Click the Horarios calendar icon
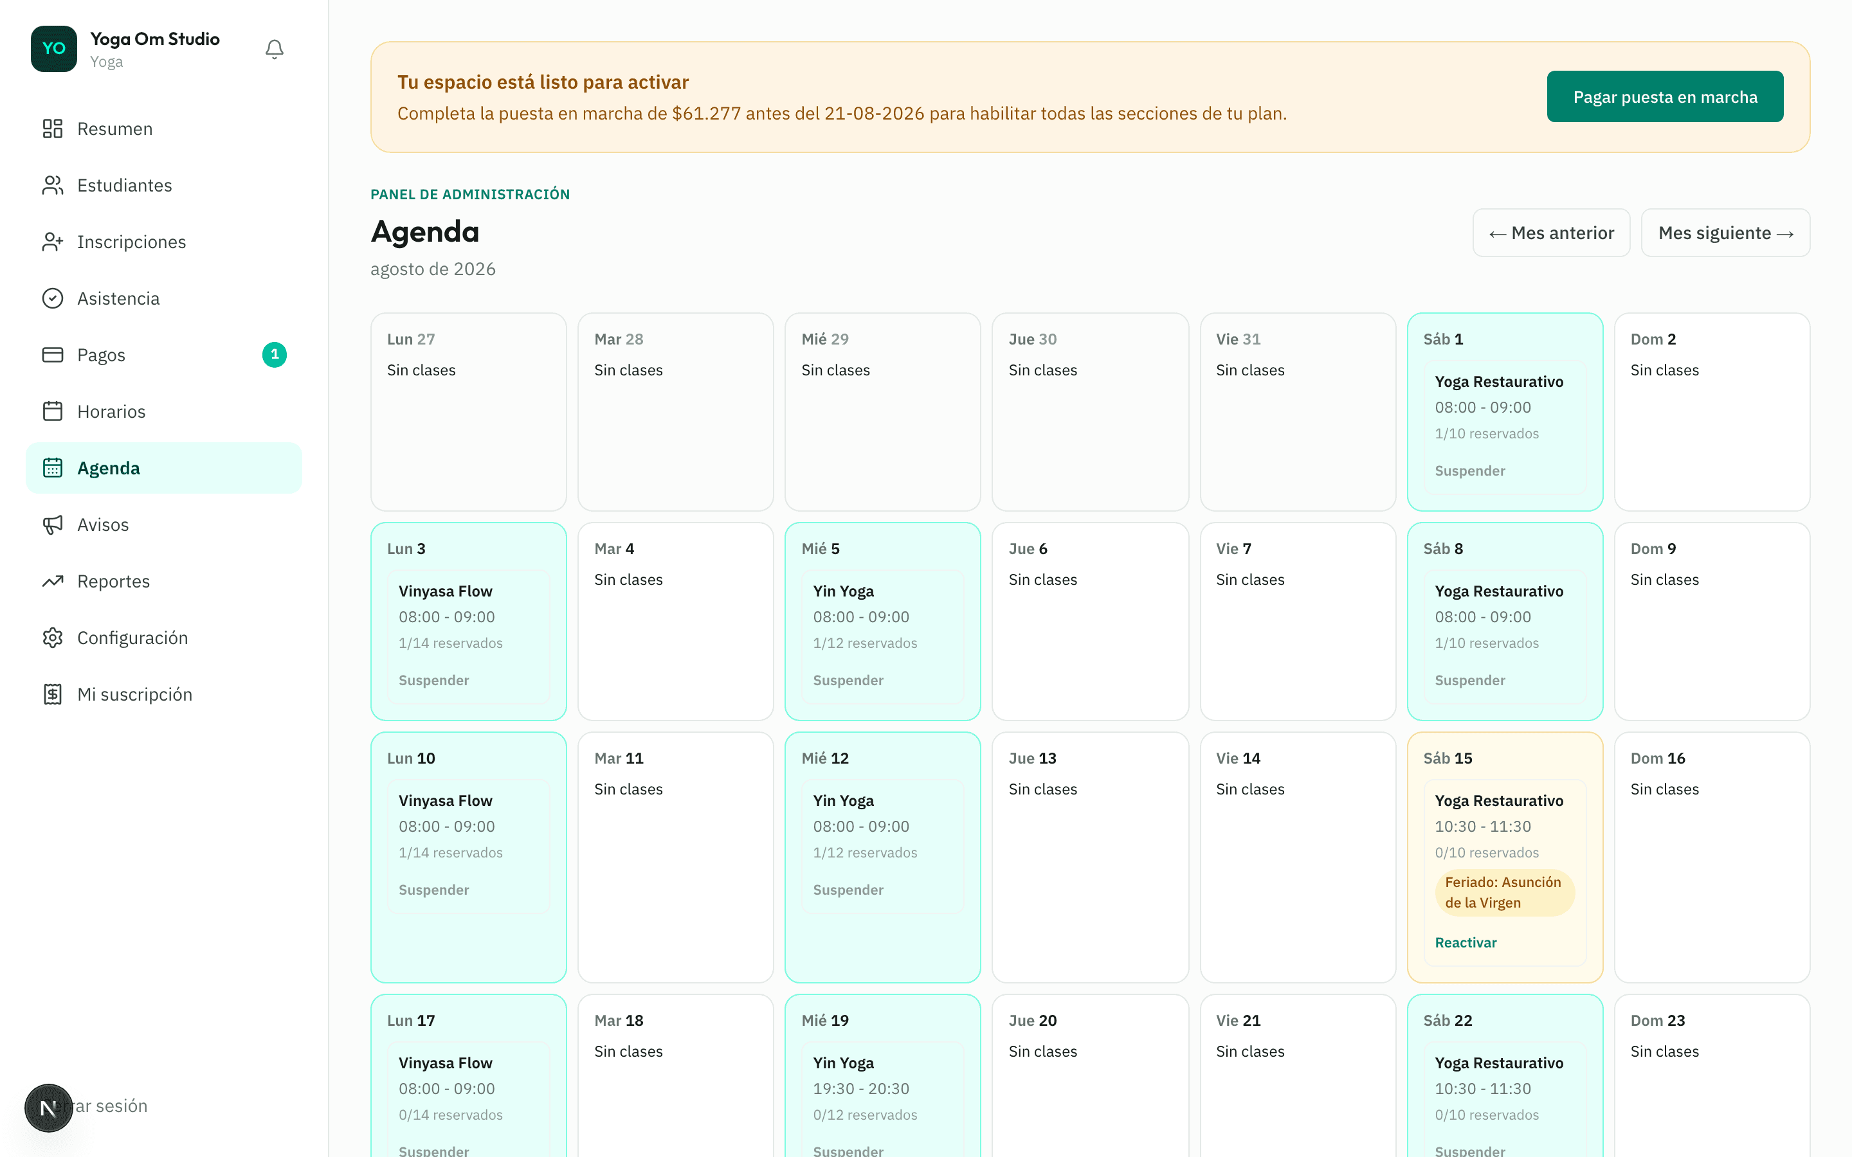1852x1157 pixels. [52, 411]
